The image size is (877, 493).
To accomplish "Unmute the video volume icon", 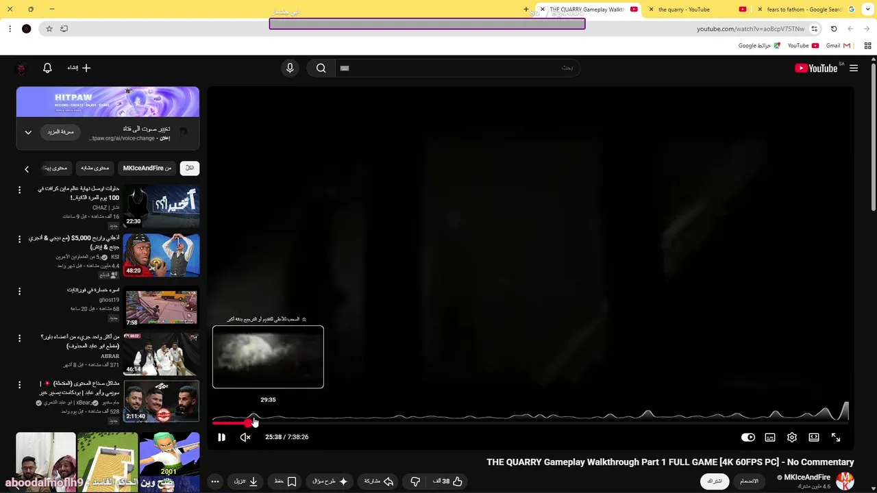I will tap(245, 437).
